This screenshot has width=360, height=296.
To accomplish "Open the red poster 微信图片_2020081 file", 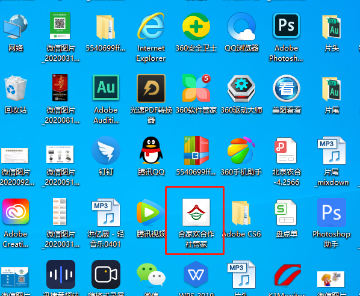I will point(60,87).
